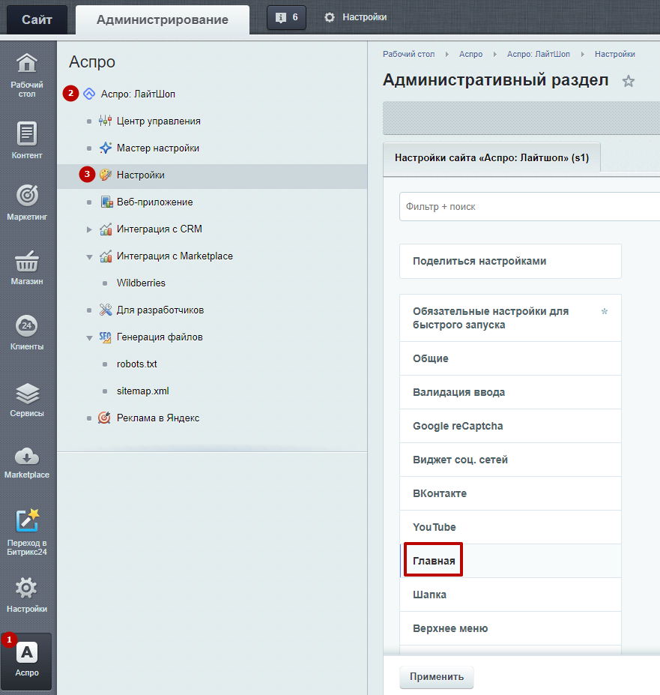Open the Общие settings section
Screen dimensions: 660x695
pyautogui.click(x=510, y=358)
